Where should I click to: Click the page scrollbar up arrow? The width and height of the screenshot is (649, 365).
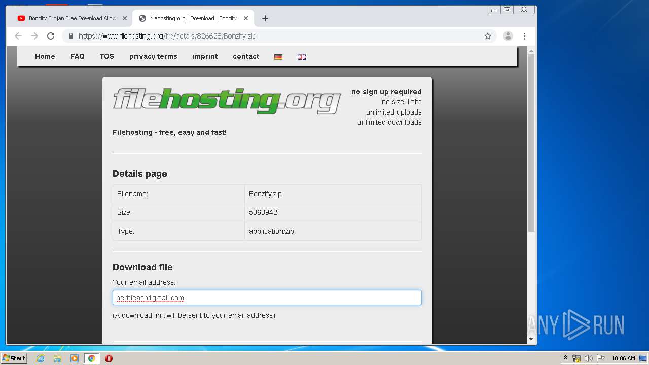(x=531, y=50)
